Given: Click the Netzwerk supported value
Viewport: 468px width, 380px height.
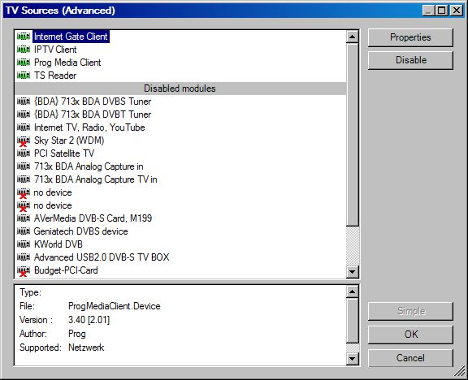Looking at the screenshot, I should [86, 348].
